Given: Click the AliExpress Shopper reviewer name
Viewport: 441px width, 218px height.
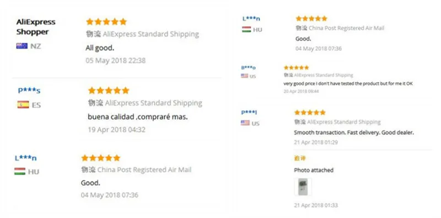Looking at the screenshot, I should click(x=36, y=26).
